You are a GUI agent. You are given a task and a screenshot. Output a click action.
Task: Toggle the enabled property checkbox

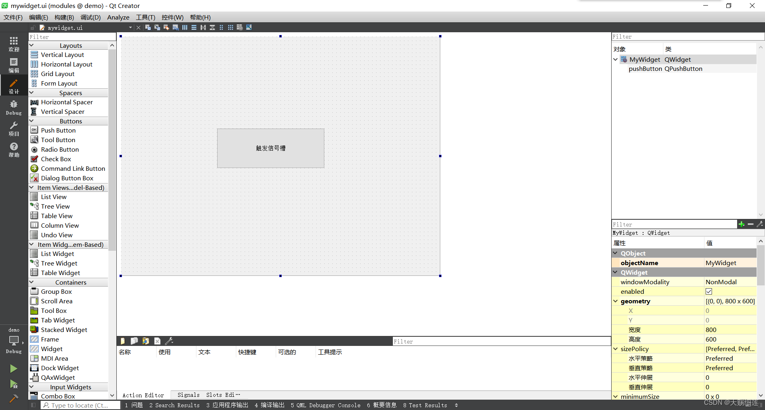click(x=709, y=291)
